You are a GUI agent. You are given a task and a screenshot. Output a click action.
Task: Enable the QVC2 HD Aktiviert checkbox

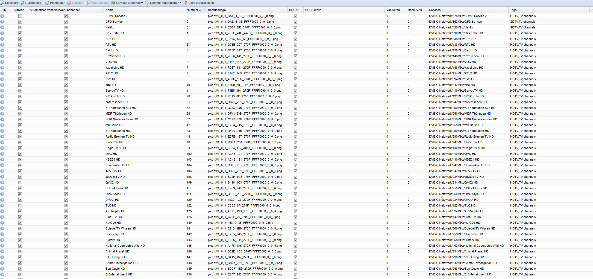20,182
